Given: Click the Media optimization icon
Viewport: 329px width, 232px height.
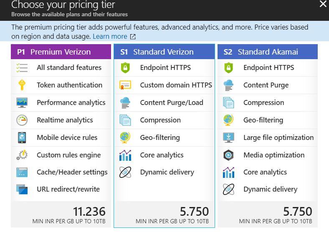Looking at the screenshot, I should (x=228, y=155).
